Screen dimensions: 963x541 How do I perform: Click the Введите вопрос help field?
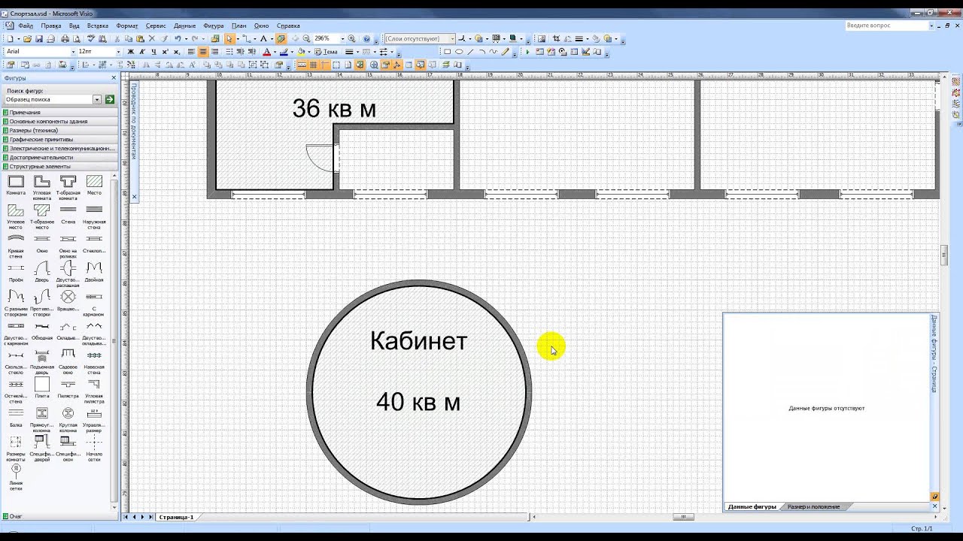click(886, 26)
